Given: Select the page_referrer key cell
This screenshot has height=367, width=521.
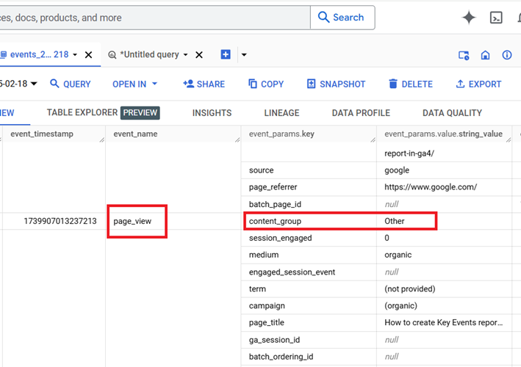Looking at the screenshot, I should (x=309, y=187).
